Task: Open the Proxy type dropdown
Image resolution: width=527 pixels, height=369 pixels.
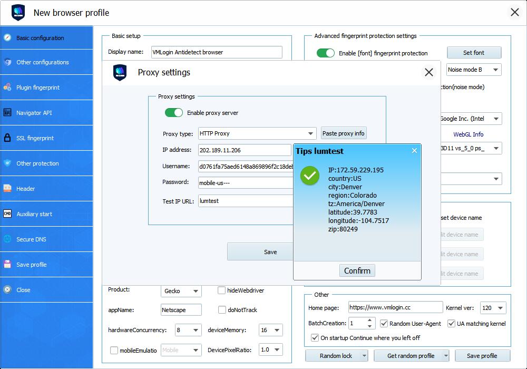Action: [257, 133]
